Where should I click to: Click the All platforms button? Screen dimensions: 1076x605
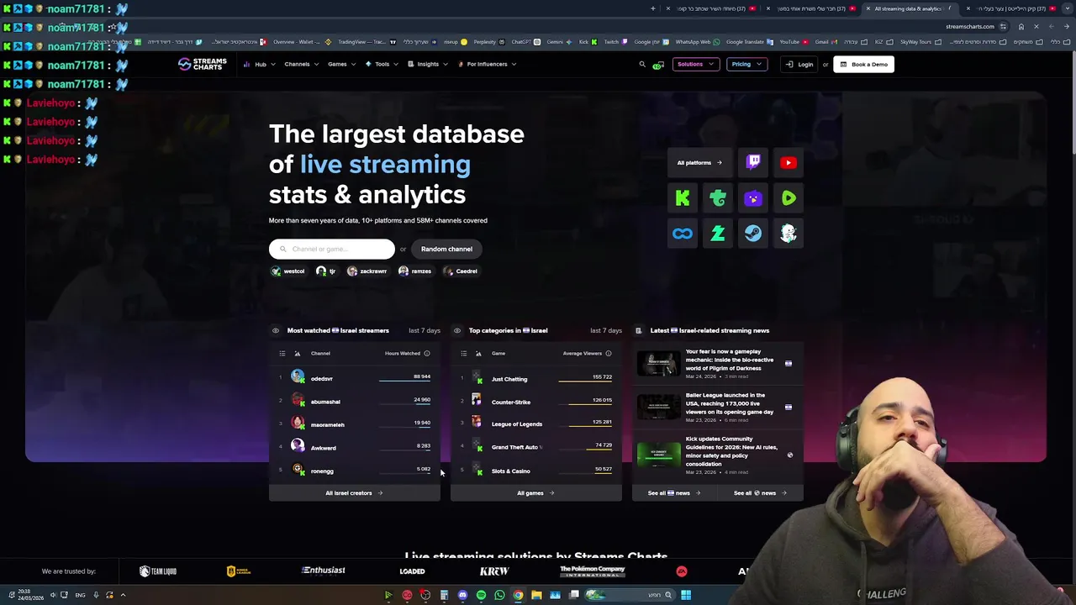[699, 162]
